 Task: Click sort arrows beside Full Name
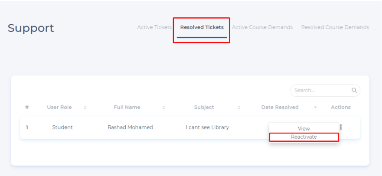tap(163, 108)
